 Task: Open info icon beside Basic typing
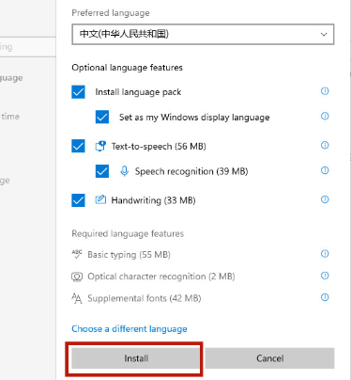(x=325, y=253)
